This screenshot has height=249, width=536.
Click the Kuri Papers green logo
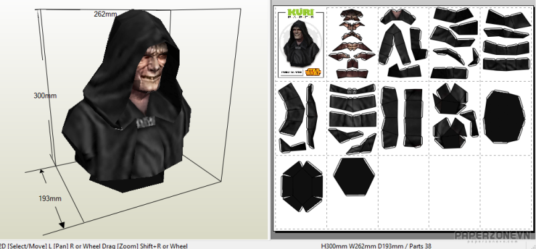[x=300, y=13]
